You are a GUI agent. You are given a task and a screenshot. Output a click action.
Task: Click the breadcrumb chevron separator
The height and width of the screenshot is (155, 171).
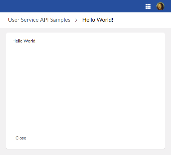pos(76,20)
